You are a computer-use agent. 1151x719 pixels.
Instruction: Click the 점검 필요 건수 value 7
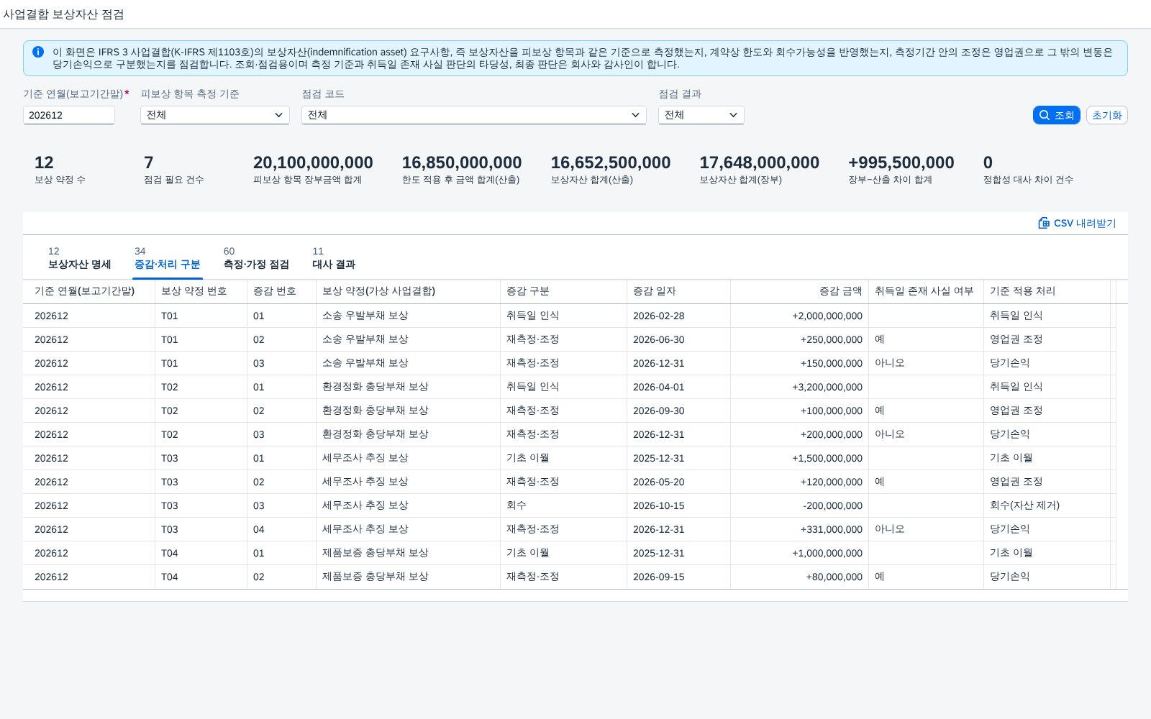click(x=148, y=162)
